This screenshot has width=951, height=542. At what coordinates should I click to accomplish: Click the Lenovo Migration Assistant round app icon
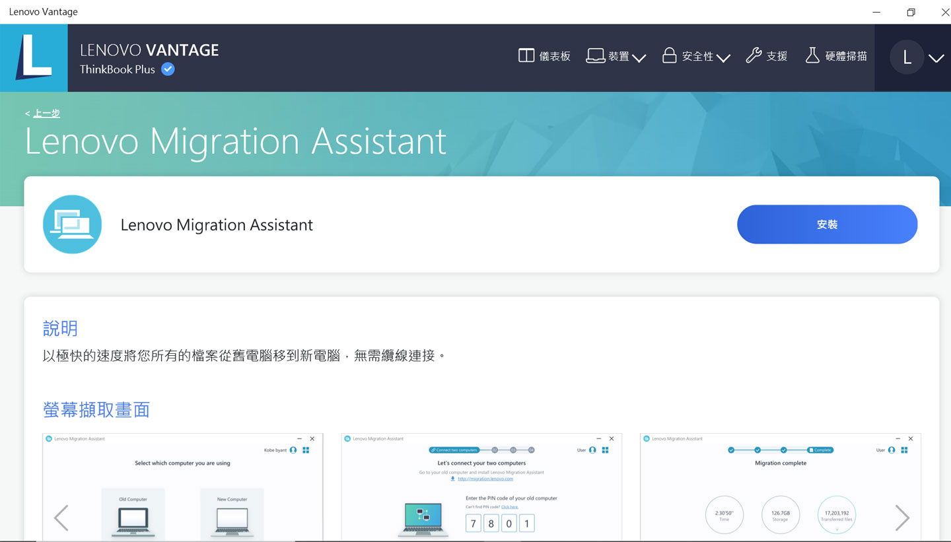(72, 224)
